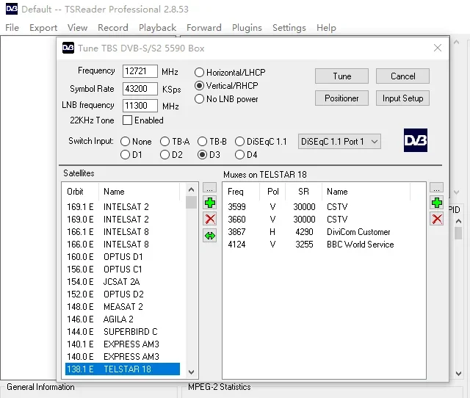Open the View menu
The height and width of the screenshot is (398, 470).
click(x=77, y=28)
